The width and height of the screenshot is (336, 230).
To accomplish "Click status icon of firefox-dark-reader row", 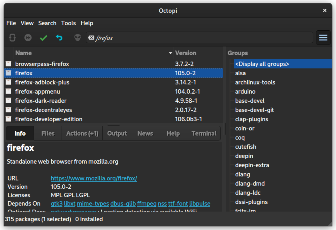I will 8,101.
